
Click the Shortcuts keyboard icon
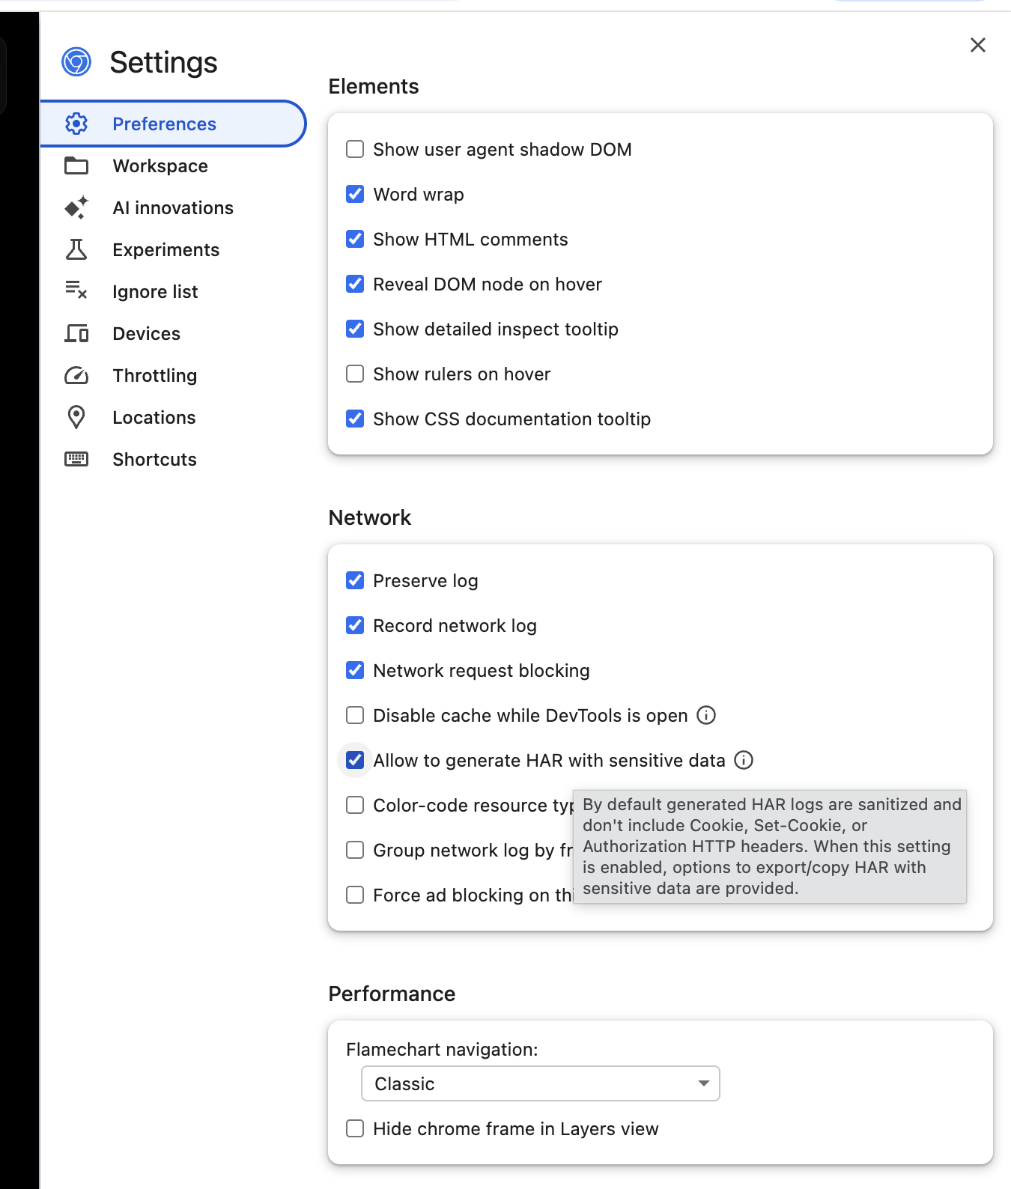click(76, 459)
